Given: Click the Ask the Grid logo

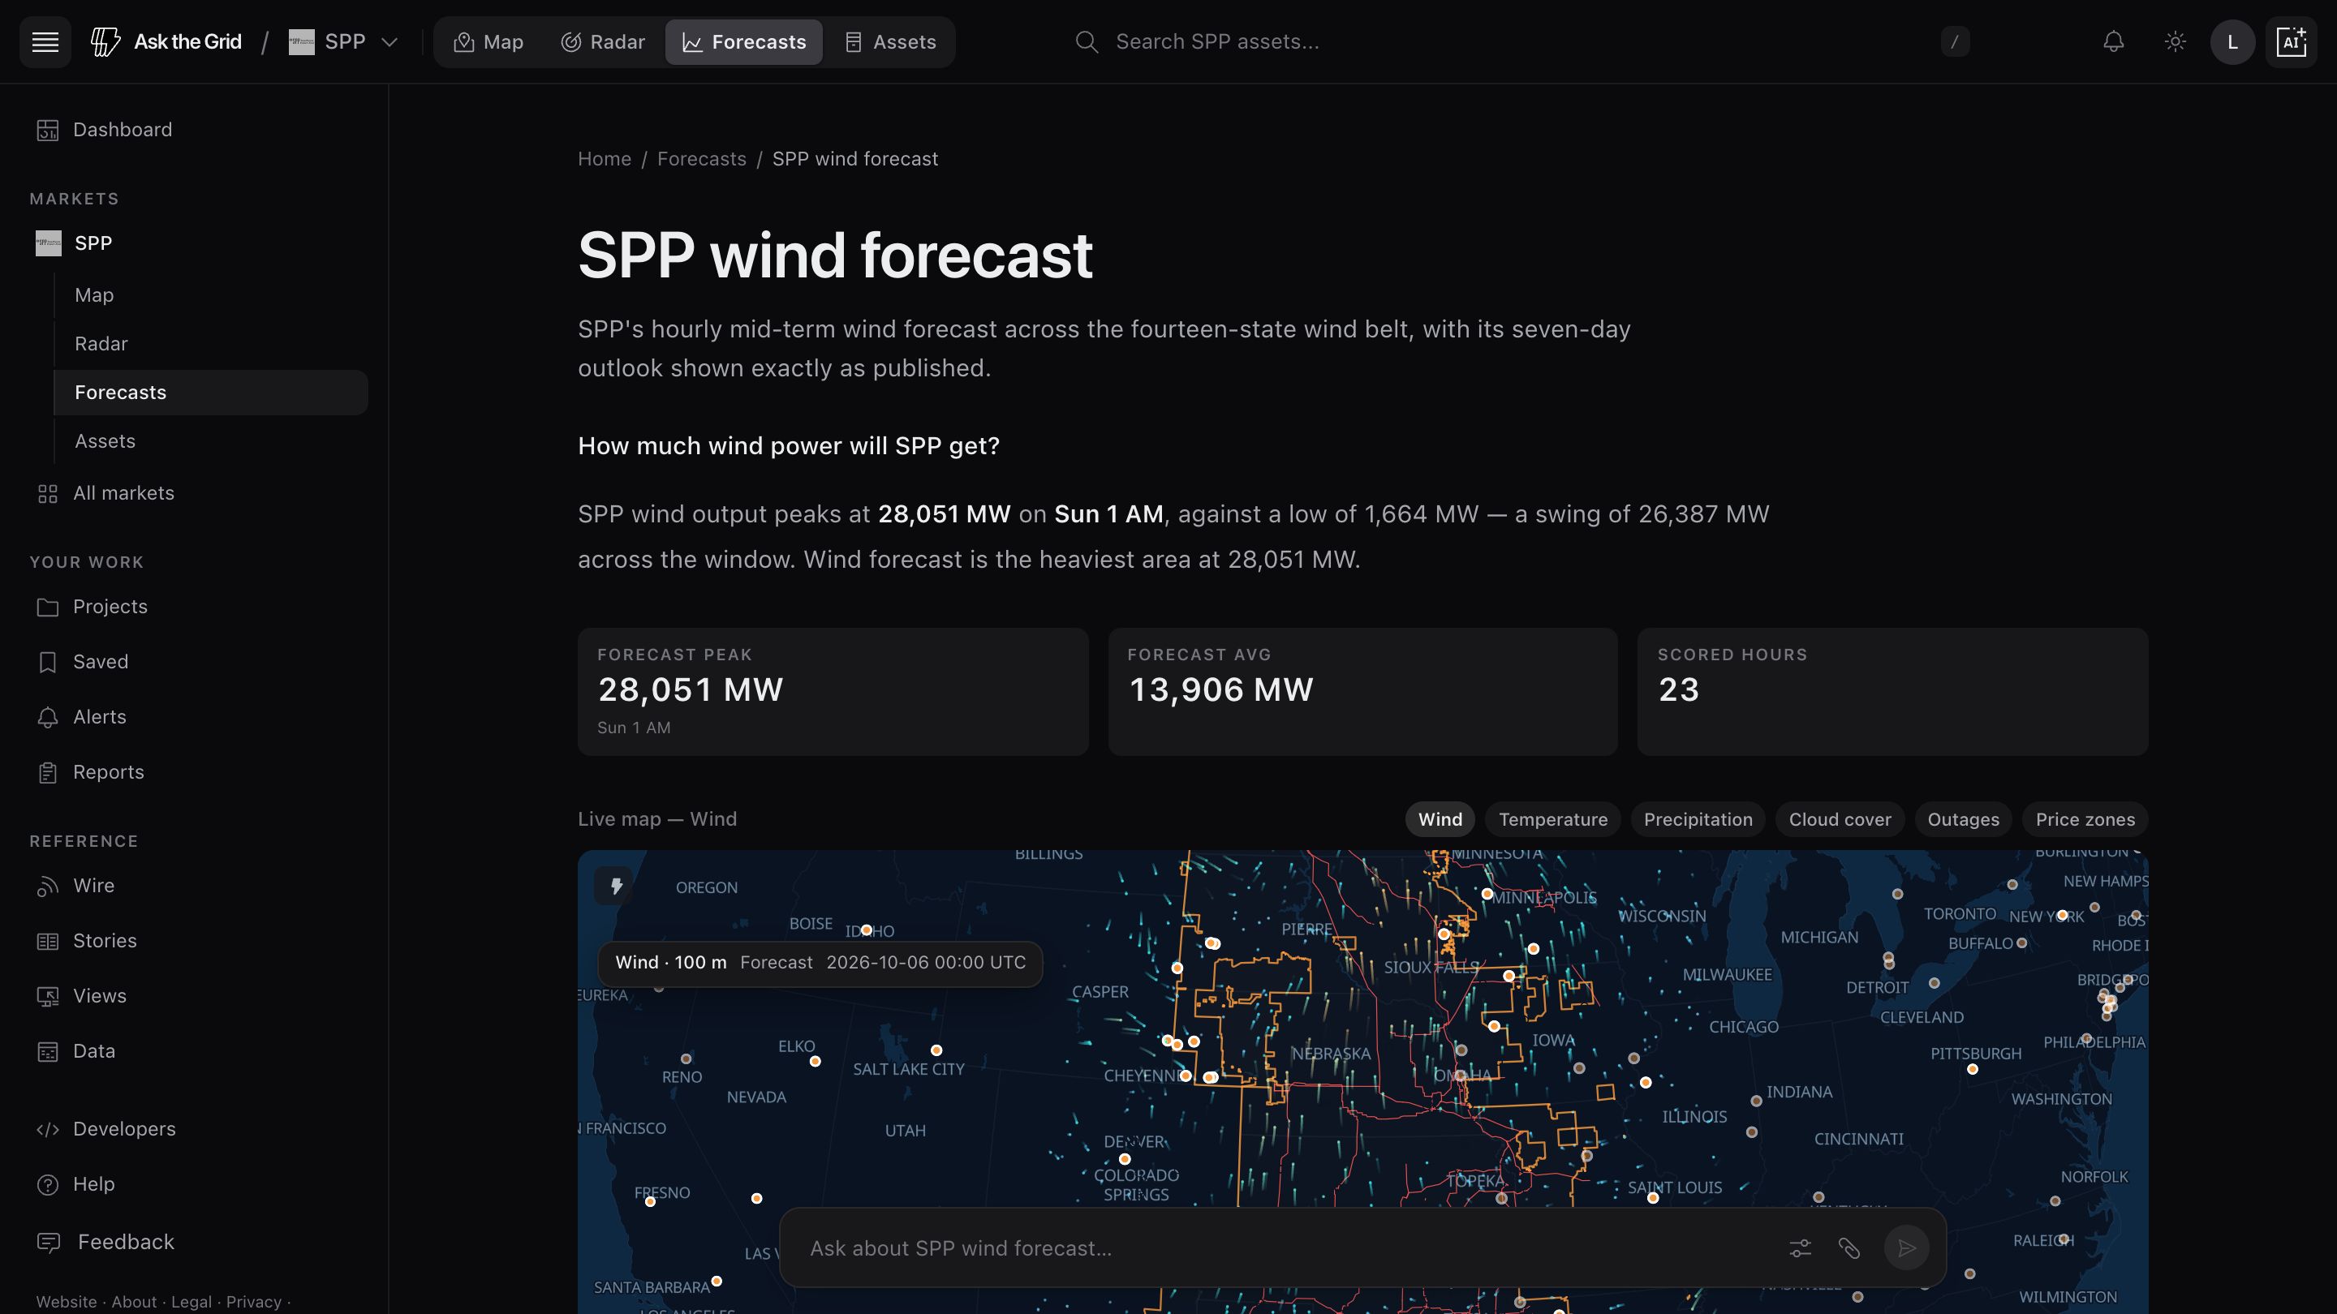Looking at the screenshot, I should [x=166, y=41].
